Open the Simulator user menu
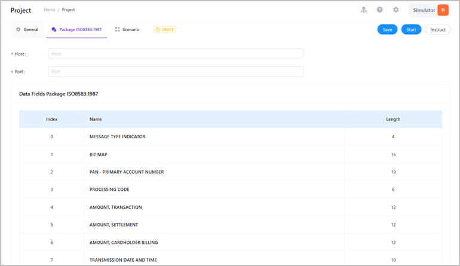Screen dimensions: 460x266 (430, 10)
